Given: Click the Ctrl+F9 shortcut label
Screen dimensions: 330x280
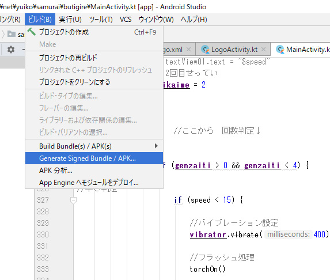Looking at the screenshot, I should [145, 32].
